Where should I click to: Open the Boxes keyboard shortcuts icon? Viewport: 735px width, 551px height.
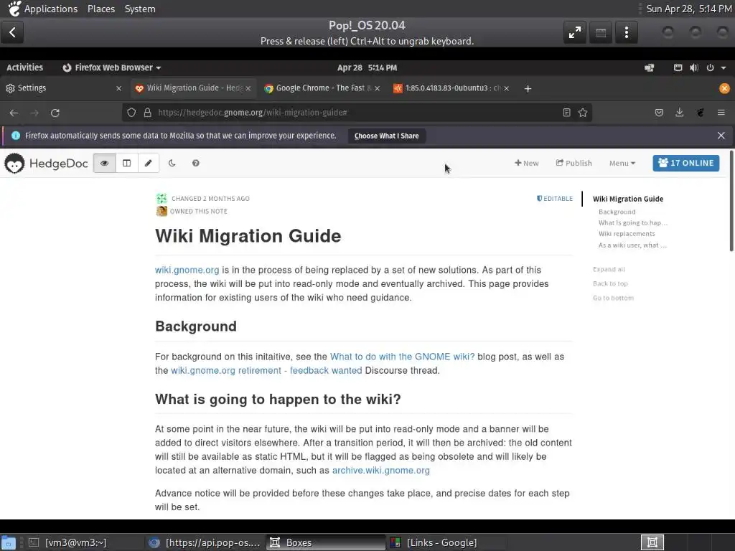601,32
